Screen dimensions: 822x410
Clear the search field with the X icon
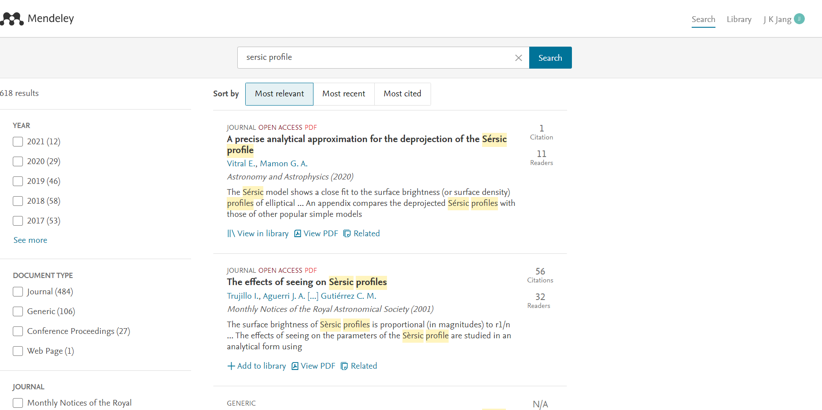tap(518, 58)
